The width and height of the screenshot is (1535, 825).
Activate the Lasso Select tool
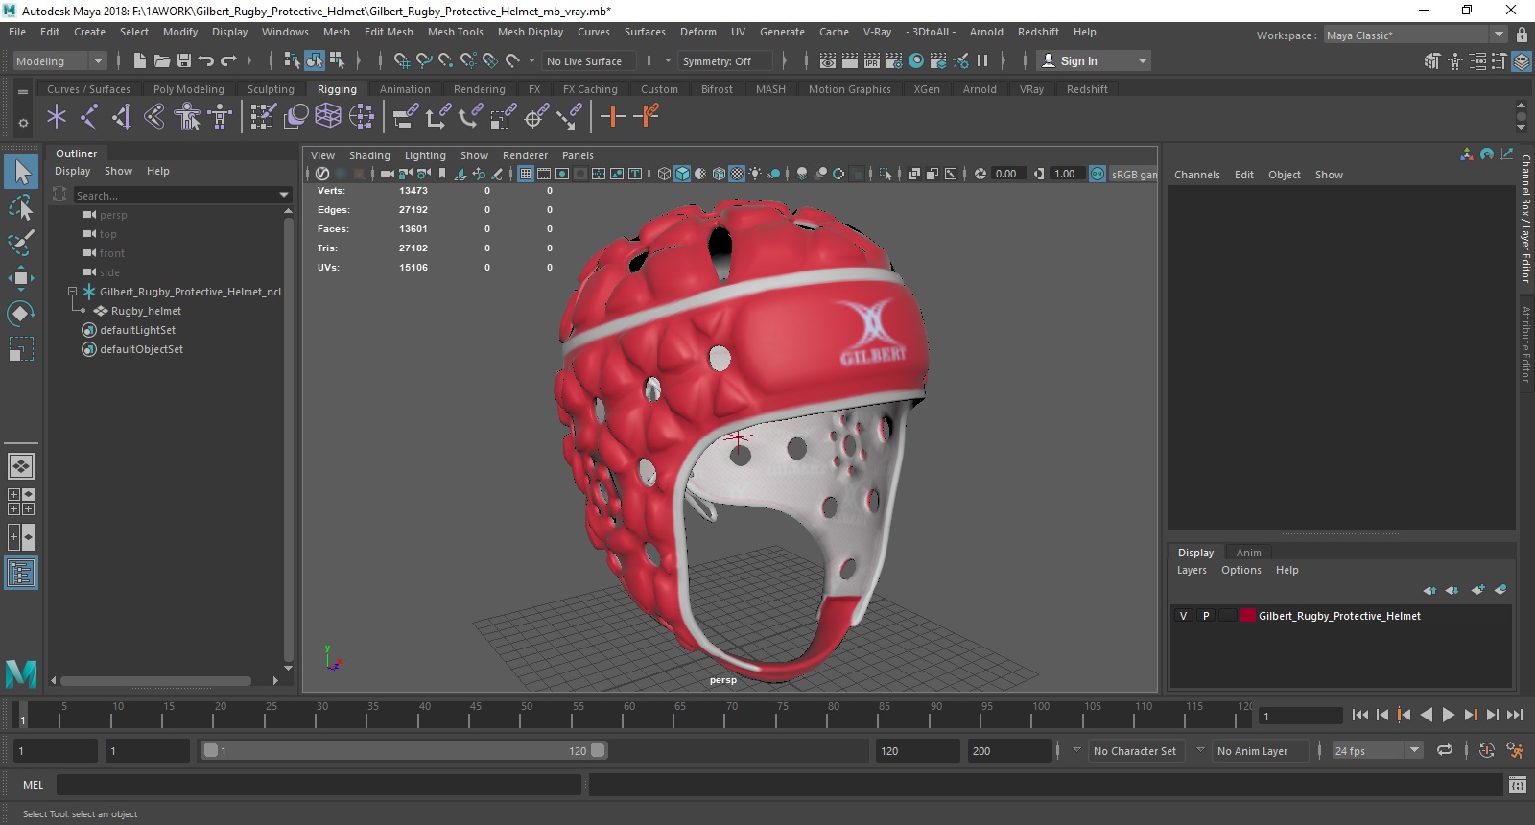coord(21,208)
